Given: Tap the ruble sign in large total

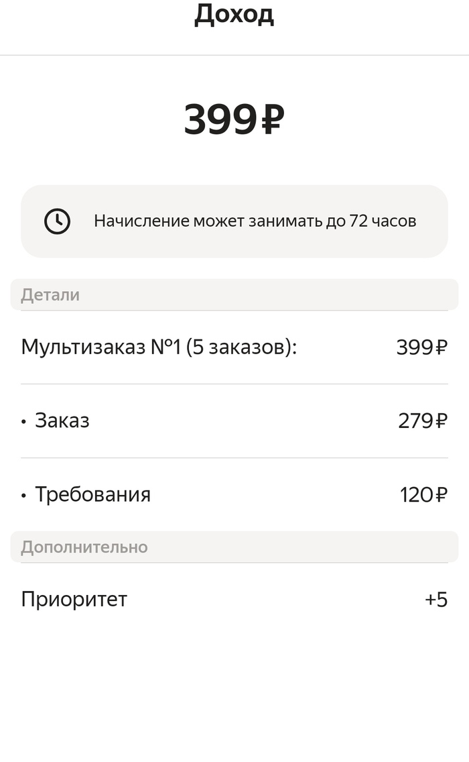Looking at the screenshot, I should tap(271, 119).
